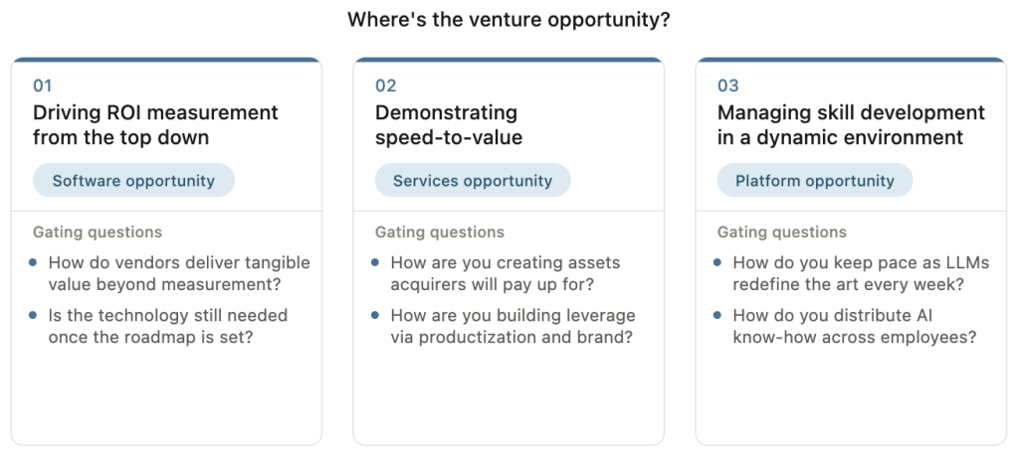Select the Software opportunity pill
This screenshot has width=1019, height=464.
tap(133, 181)
